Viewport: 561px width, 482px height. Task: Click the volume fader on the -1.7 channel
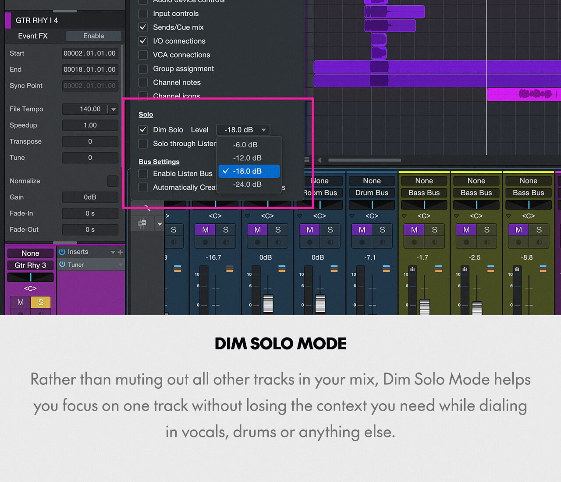pyautogui.click(x=425, y=307)
